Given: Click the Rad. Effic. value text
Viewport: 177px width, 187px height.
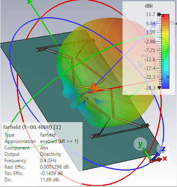Looking at the screenshot, I should click(x=54, y=167).
